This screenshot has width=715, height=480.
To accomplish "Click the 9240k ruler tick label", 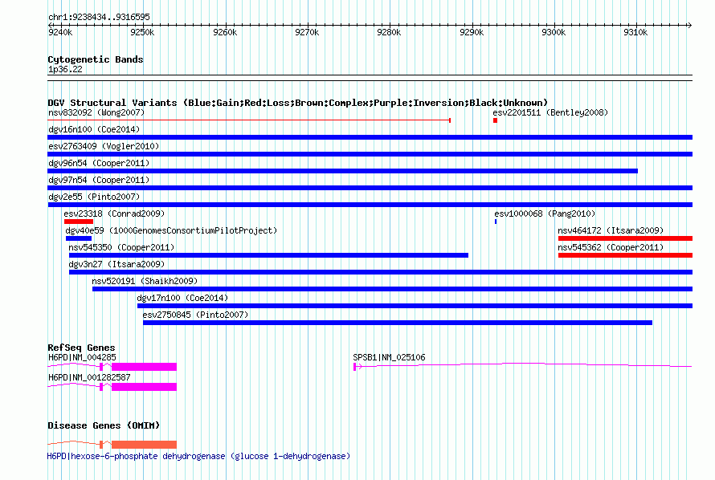I will (60, 32).
